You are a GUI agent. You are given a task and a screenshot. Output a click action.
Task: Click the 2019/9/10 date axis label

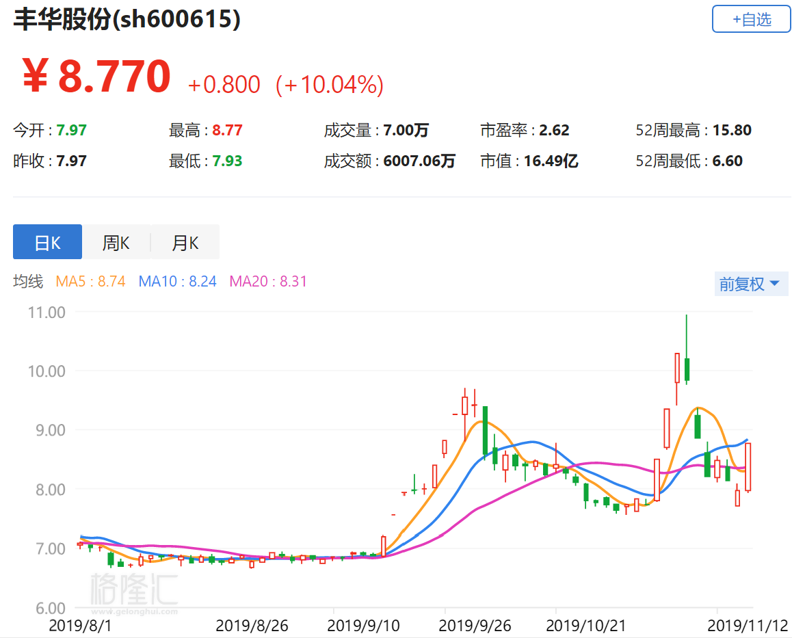click(x=363, y=626)
